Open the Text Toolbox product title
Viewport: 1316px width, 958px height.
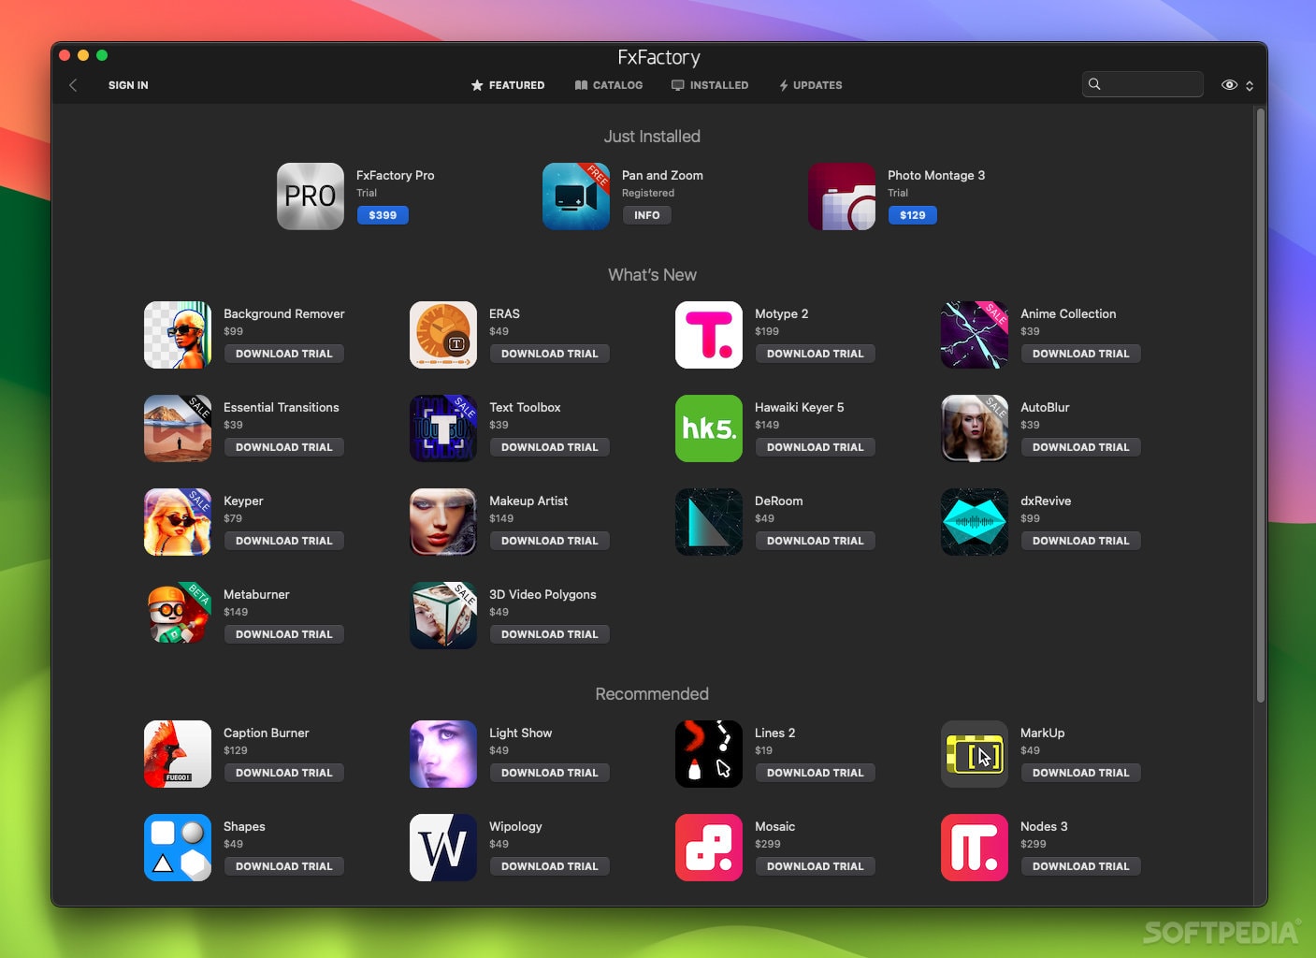click(x=525, y=407)
